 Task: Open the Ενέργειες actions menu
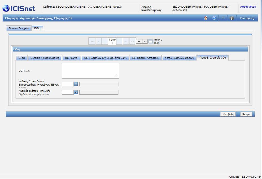tap(247, 18)
